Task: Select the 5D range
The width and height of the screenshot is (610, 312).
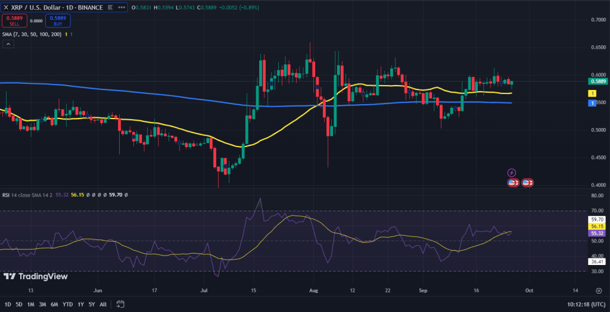Action: (19, 304)
